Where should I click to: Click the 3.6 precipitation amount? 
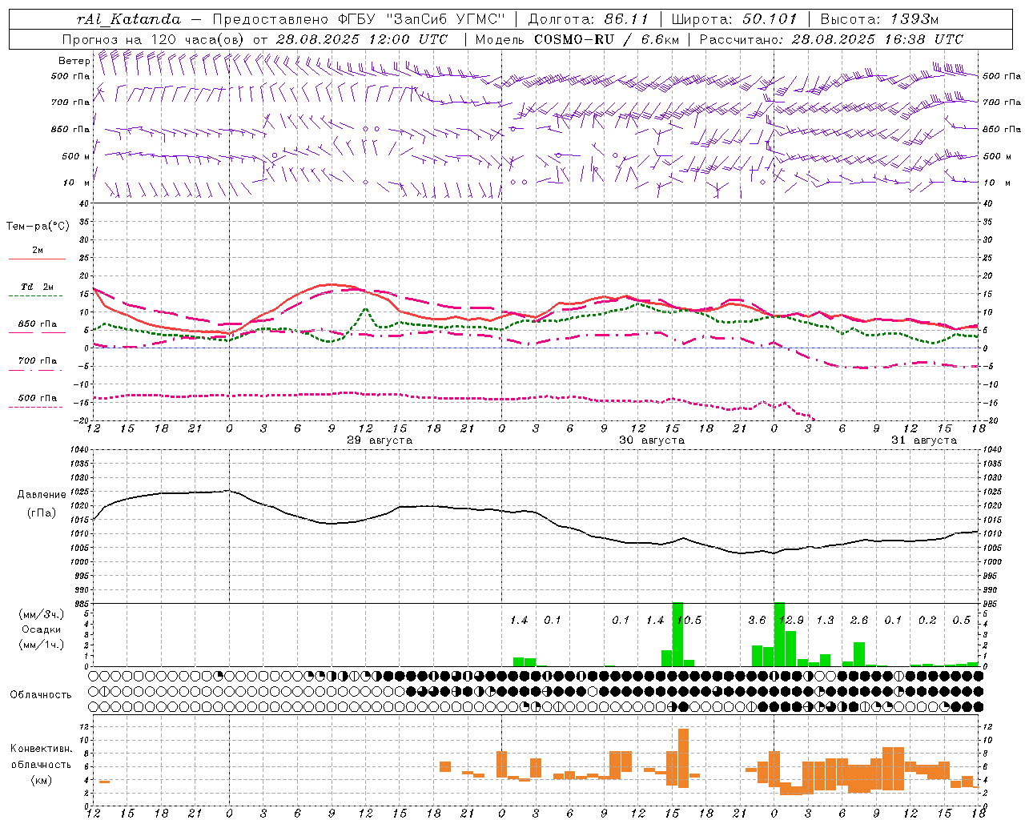[x=757, y=621]
